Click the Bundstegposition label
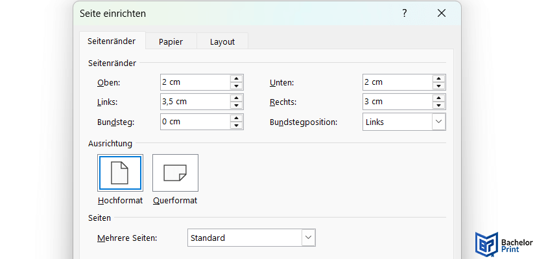The height and width of the screenshot is (259, 535). (x=303, y=122)
